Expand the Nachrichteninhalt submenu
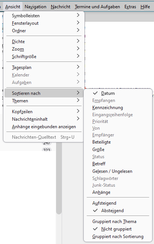 pos(44,119)
